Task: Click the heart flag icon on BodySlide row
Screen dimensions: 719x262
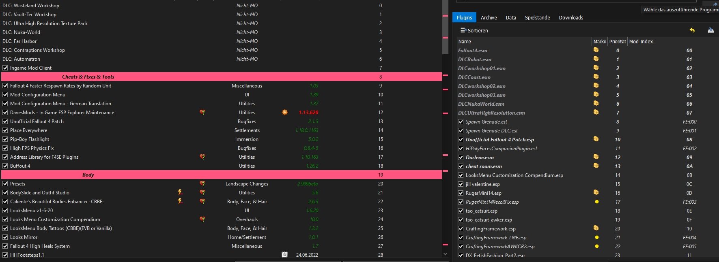Action: point(202,192)
